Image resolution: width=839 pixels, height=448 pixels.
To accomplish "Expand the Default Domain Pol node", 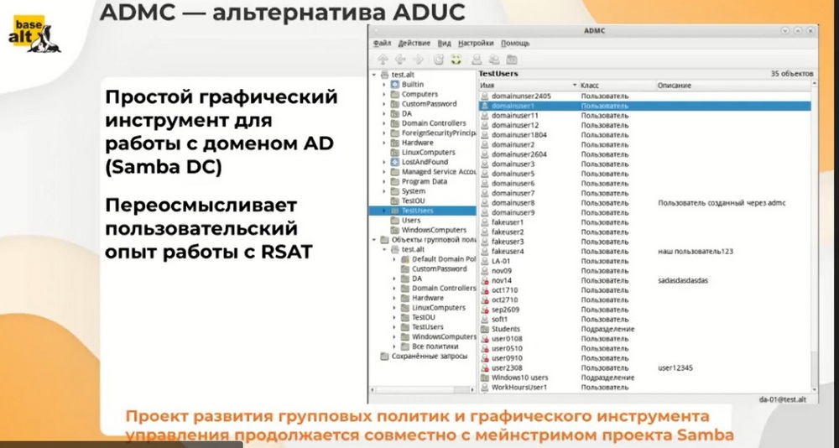I will coord(394,259).
